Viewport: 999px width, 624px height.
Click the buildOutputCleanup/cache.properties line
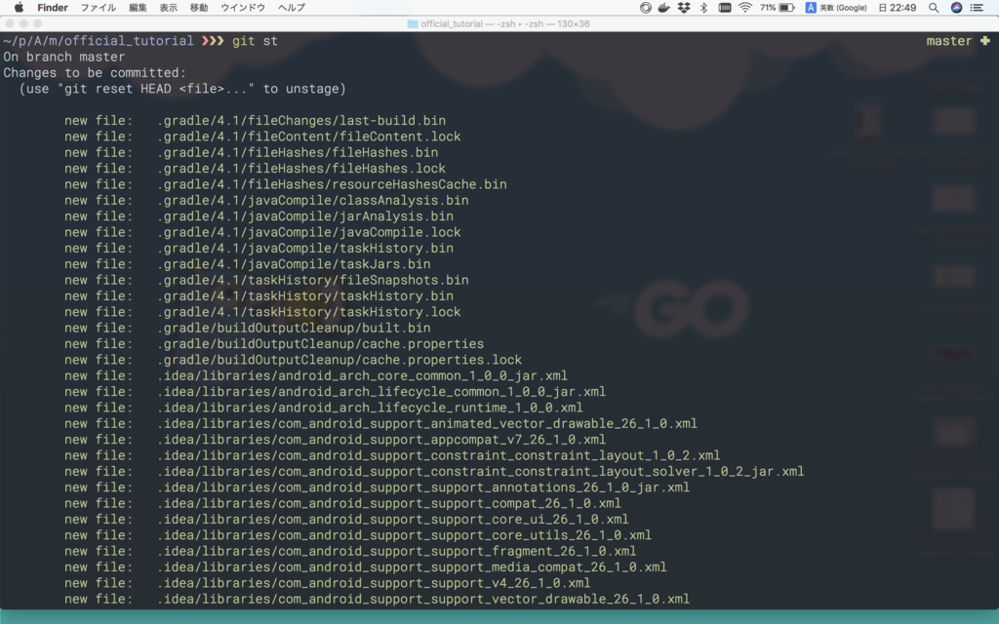pos(274,343)
